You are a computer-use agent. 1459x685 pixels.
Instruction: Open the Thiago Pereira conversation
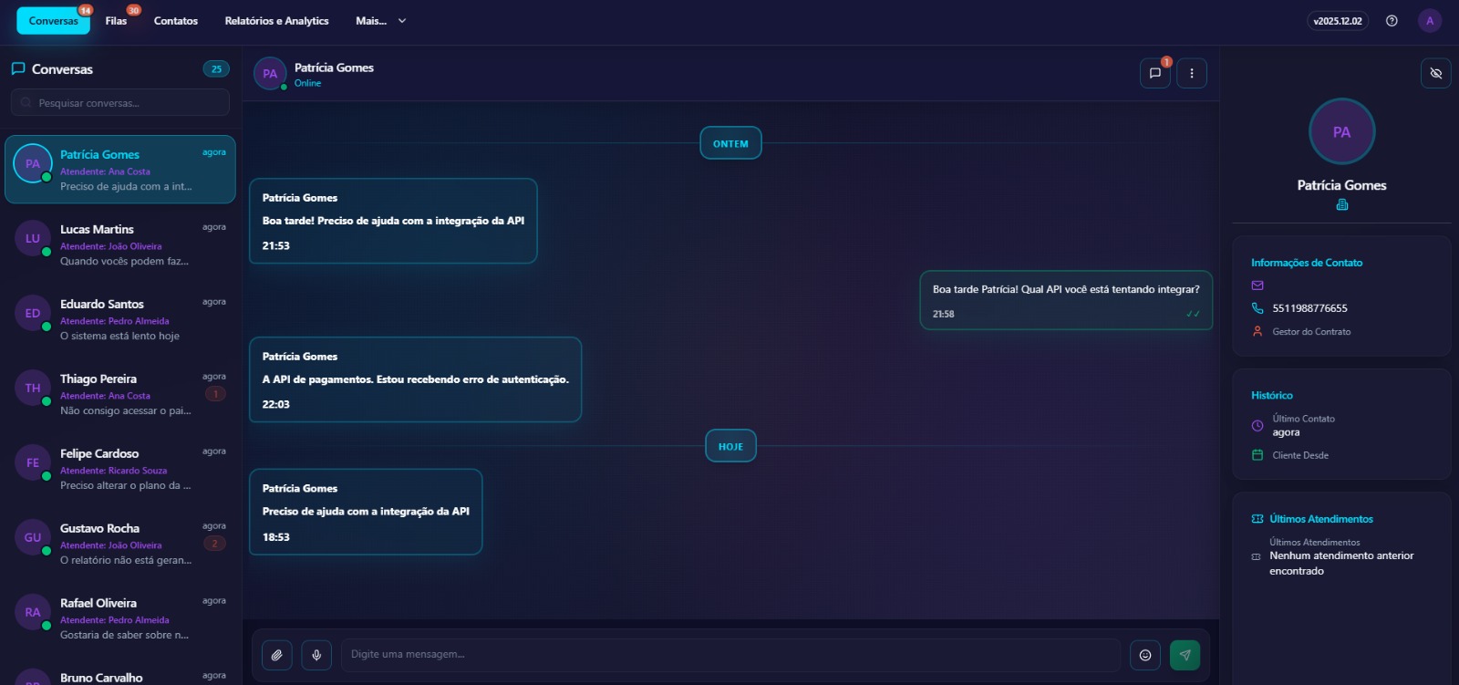coord(120,394)
